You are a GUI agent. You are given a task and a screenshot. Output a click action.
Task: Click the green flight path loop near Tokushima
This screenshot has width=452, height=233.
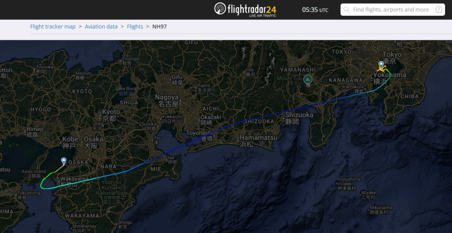tap(43, 182)
